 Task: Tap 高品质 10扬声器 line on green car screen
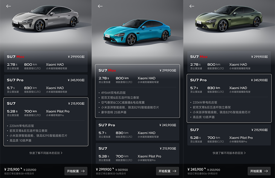point(204,117)
